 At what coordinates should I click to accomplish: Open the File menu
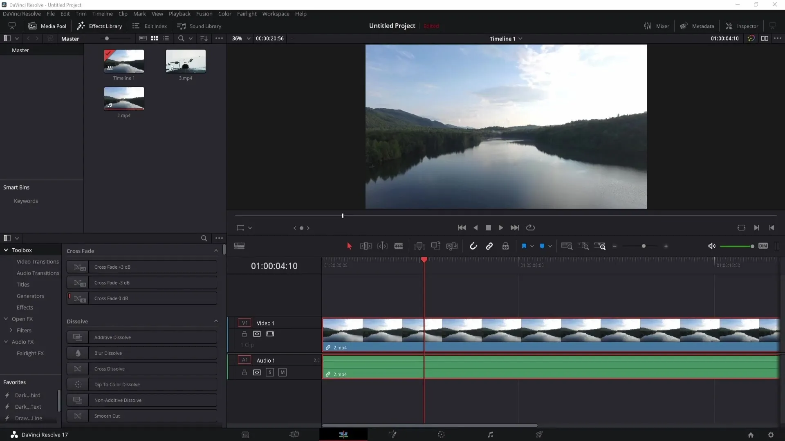click(x=51, y=13)
